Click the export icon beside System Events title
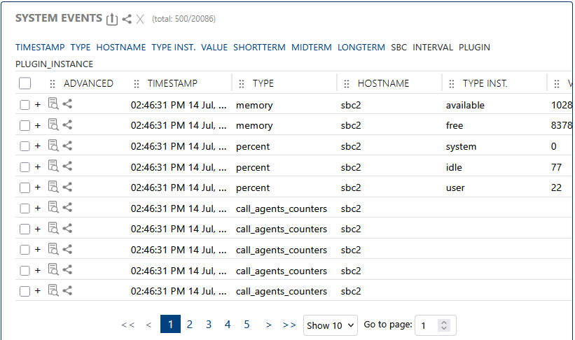Screen dimensions: 575x340 click(112, 19)
